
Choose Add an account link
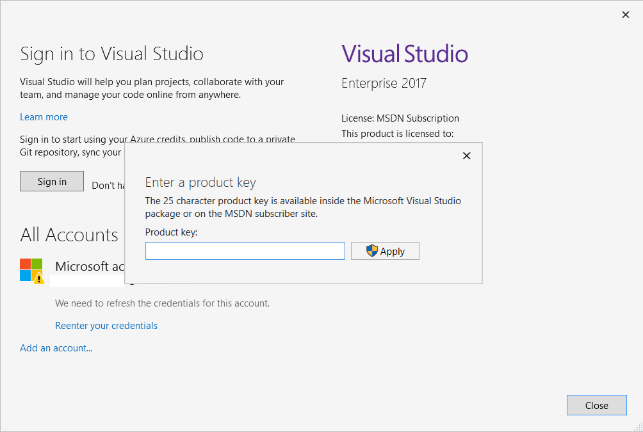tap(56, 348)
